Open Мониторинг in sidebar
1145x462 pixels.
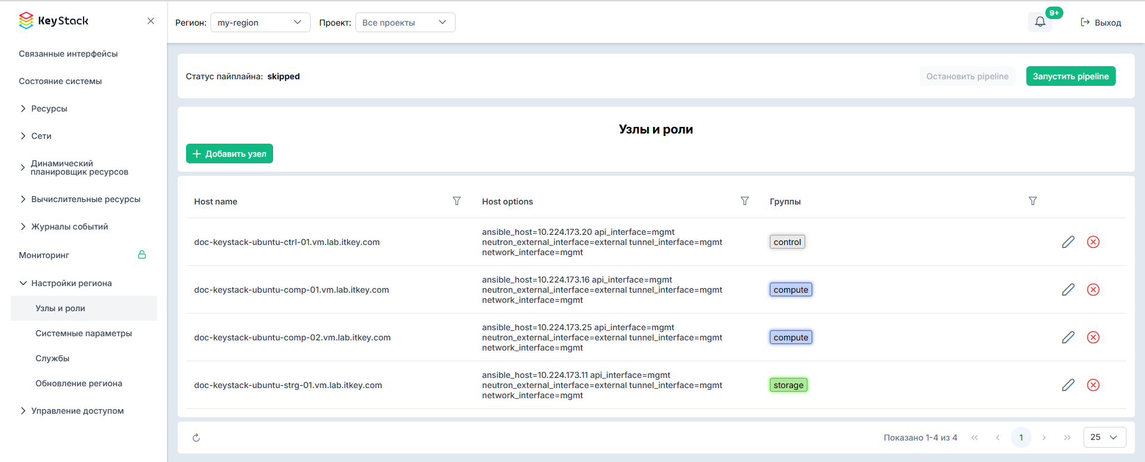coord(44,255)
